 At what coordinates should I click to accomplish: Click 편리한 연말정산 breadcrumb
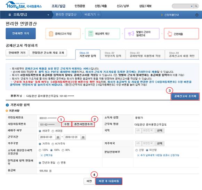pos(66,15)
